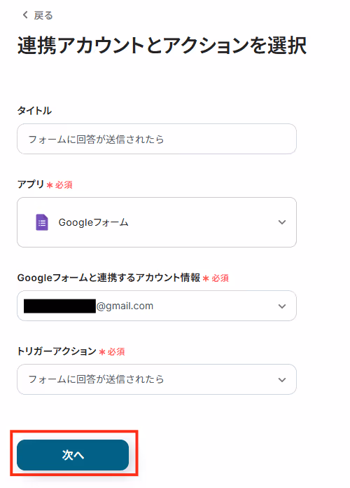Viewport: 350px width, 488px height.
Task: Click the タイトル field label
Action: click(x=34, y=111)
